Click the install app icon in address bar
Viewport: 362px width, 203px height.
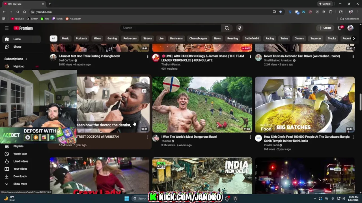(x=274, y=12)
